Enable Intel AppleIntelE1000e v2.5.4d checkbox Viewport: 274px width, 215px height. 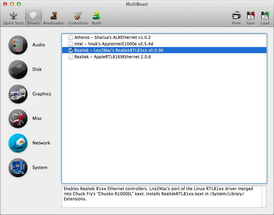point(71,44)
